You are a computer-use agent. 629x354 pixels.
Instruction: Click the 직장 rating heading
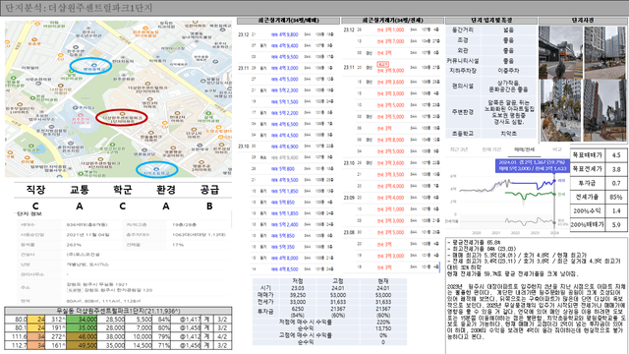click(35, 190)
